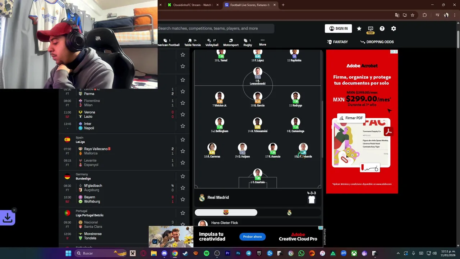
Task: Click Hans-Dieter Flick manager row
Action: pos(258,223)
